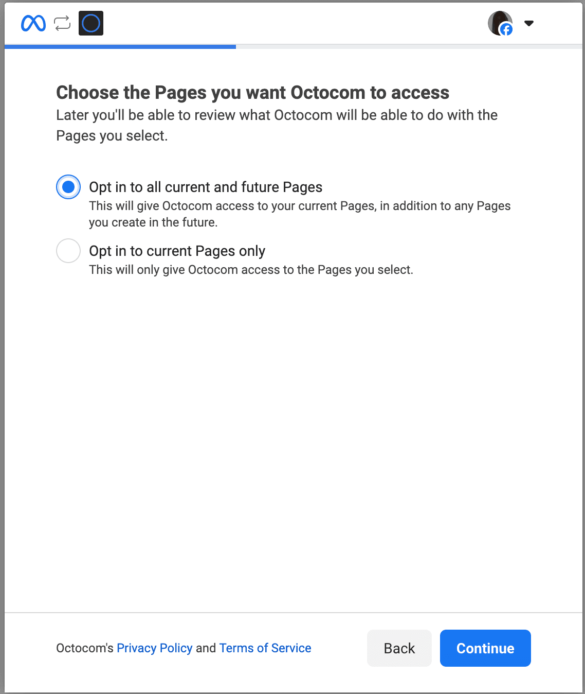Click the heading "Choose the Pages you want Octocom to access"
Screen dimensions: 585x694
253,93
